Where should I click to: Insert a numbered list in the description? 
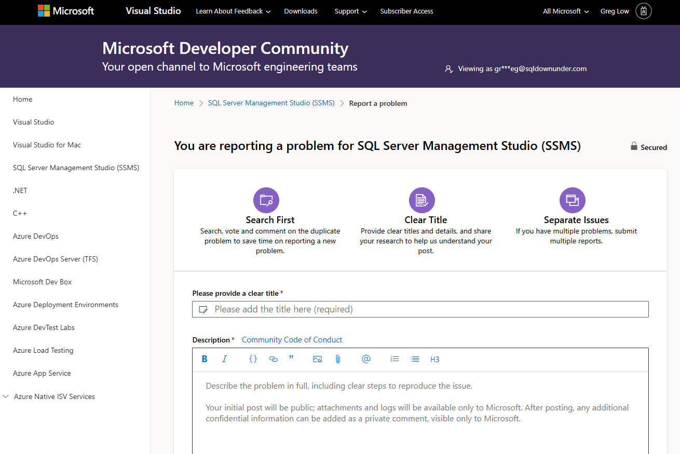[x=395, y=359]
